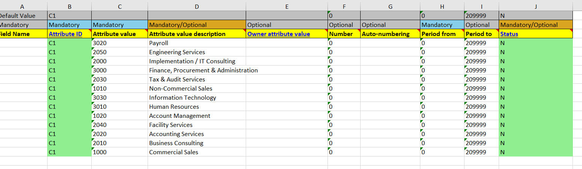Select attribute value 3000 cell
The image size is (582, 169).
[119, 70]
